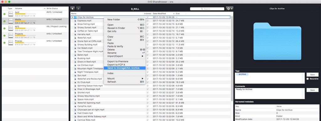Click Save button next to Comments

[x=313, y=90]
